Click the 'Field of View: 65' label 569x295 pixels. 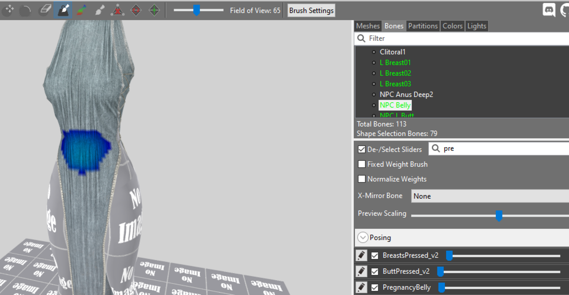[x=255, y=11]
